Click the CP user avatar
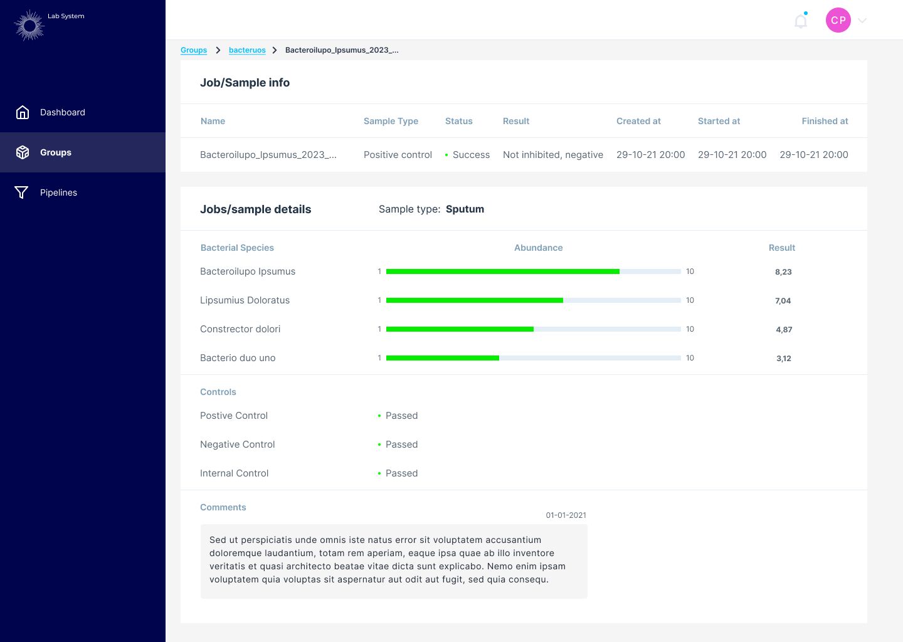The image size is (903, 642). point(838,20)
